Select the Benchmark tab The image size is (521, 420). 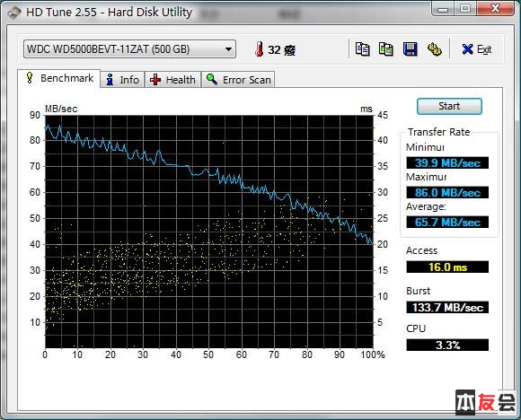58,78
